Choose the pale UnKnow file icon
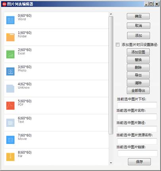The image size is (161, 171). [10, 89]
